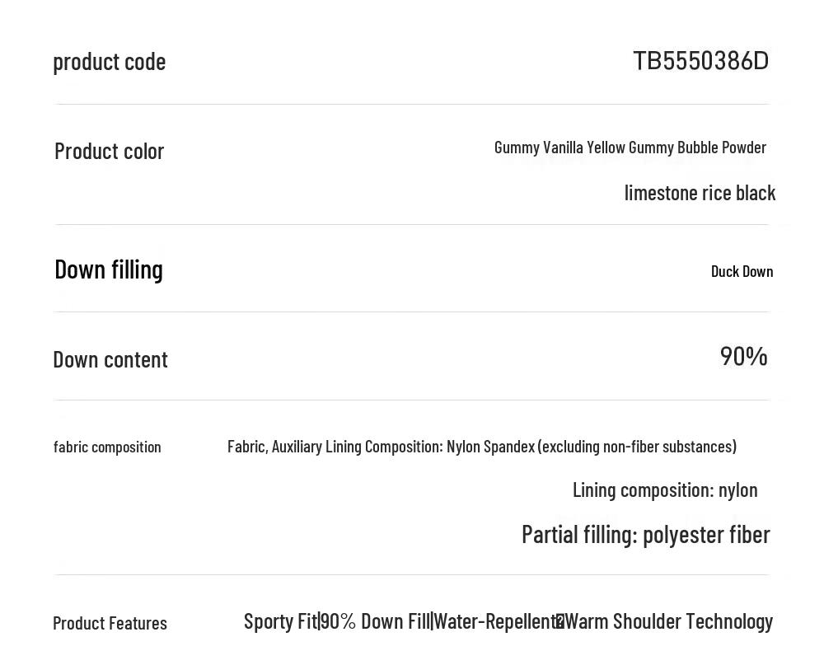Click the "Product color" row label
Screen dimensions: 824x665
tap(110, 152)
